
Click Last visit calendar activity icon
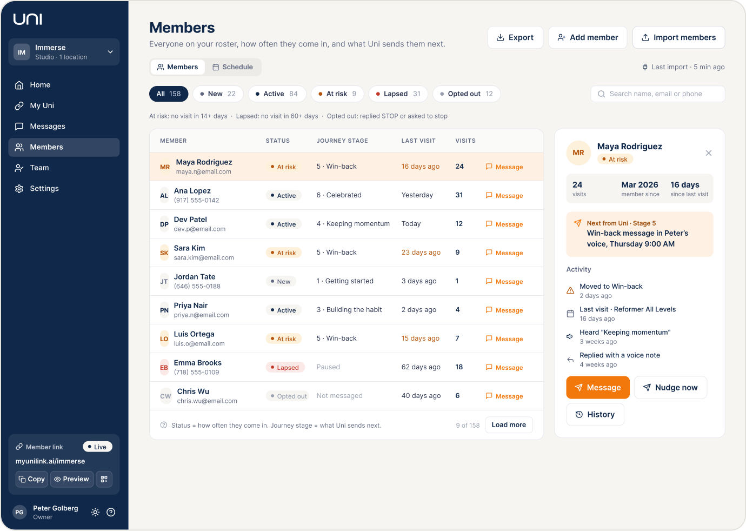(x=570, y=314)
